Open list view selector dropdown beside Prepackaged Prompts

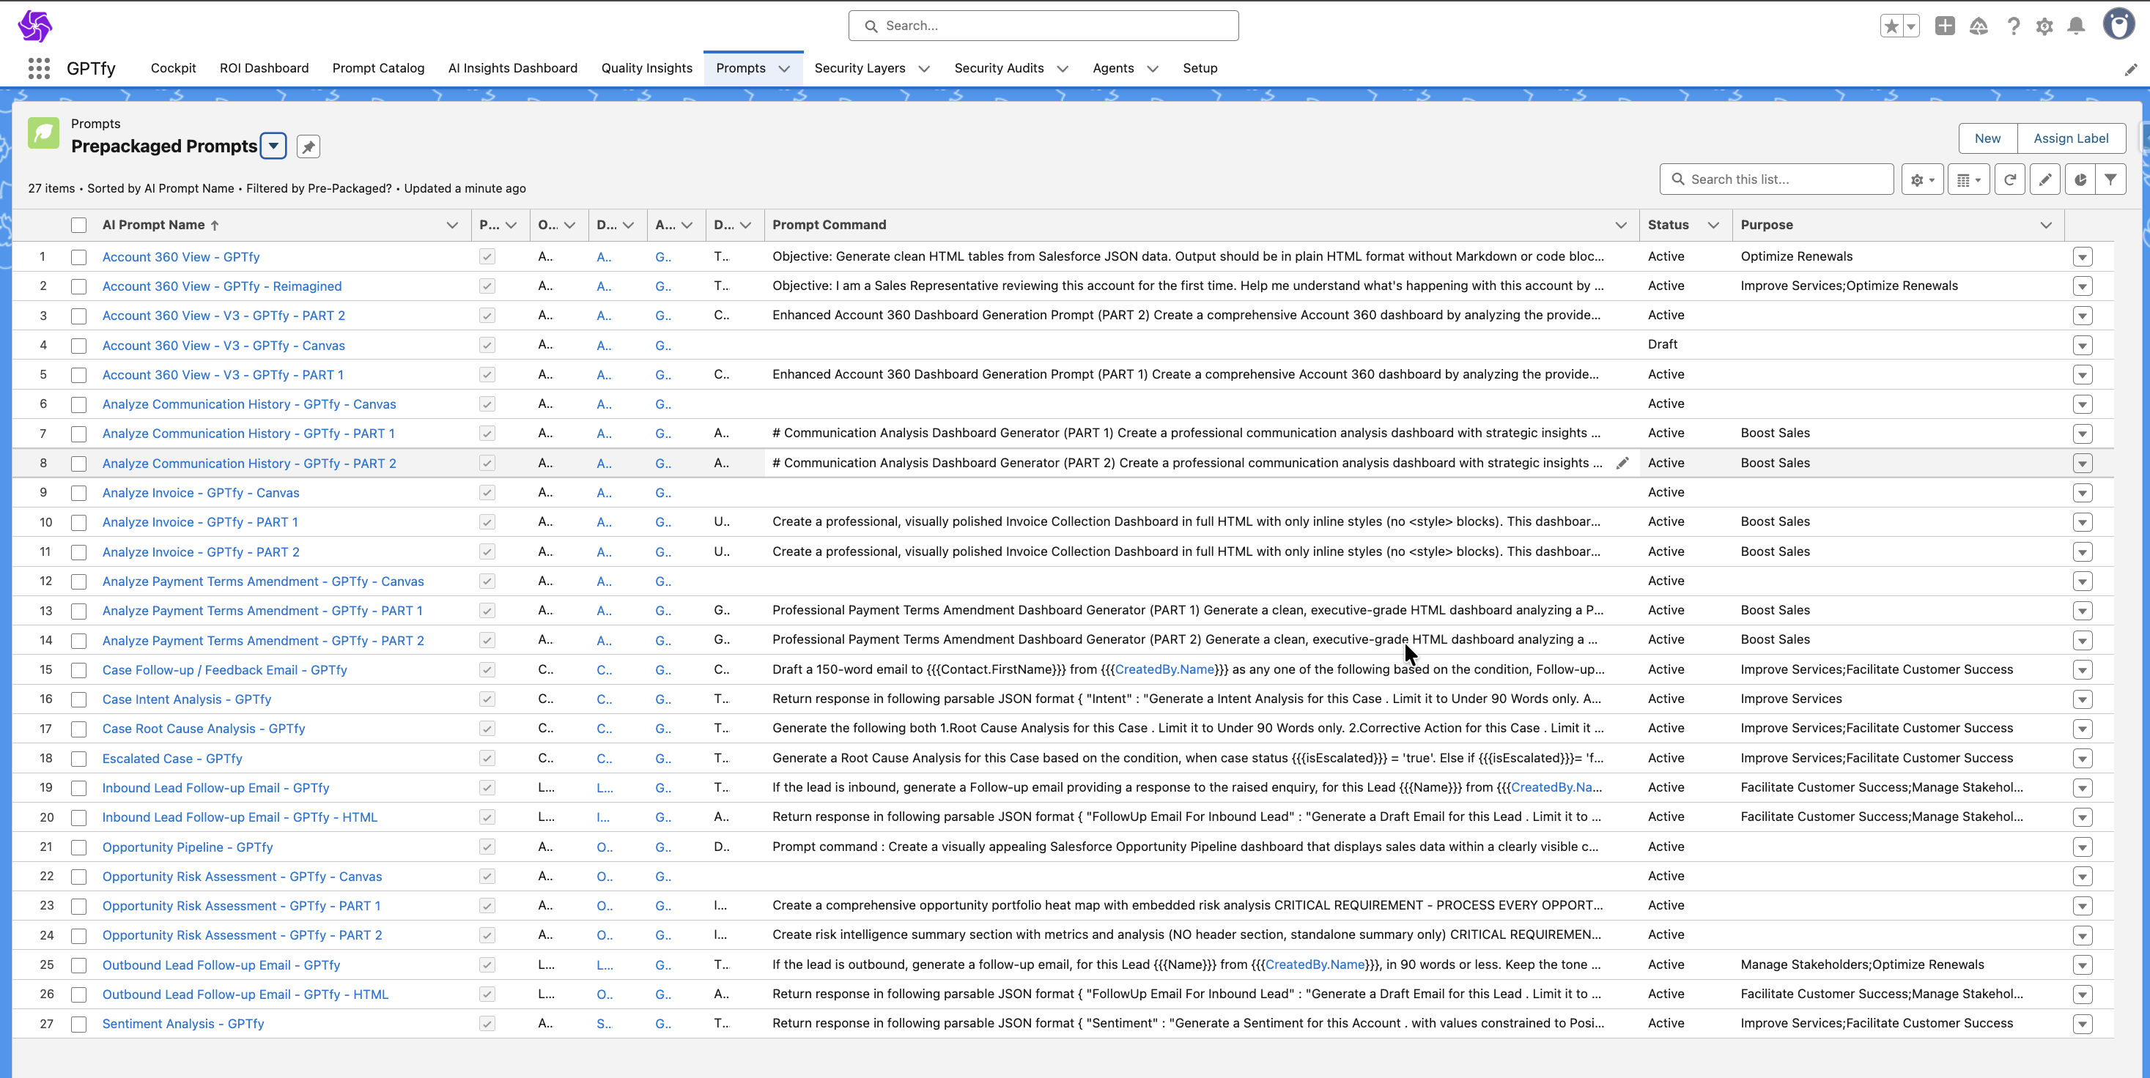click(x=273, y=146)
